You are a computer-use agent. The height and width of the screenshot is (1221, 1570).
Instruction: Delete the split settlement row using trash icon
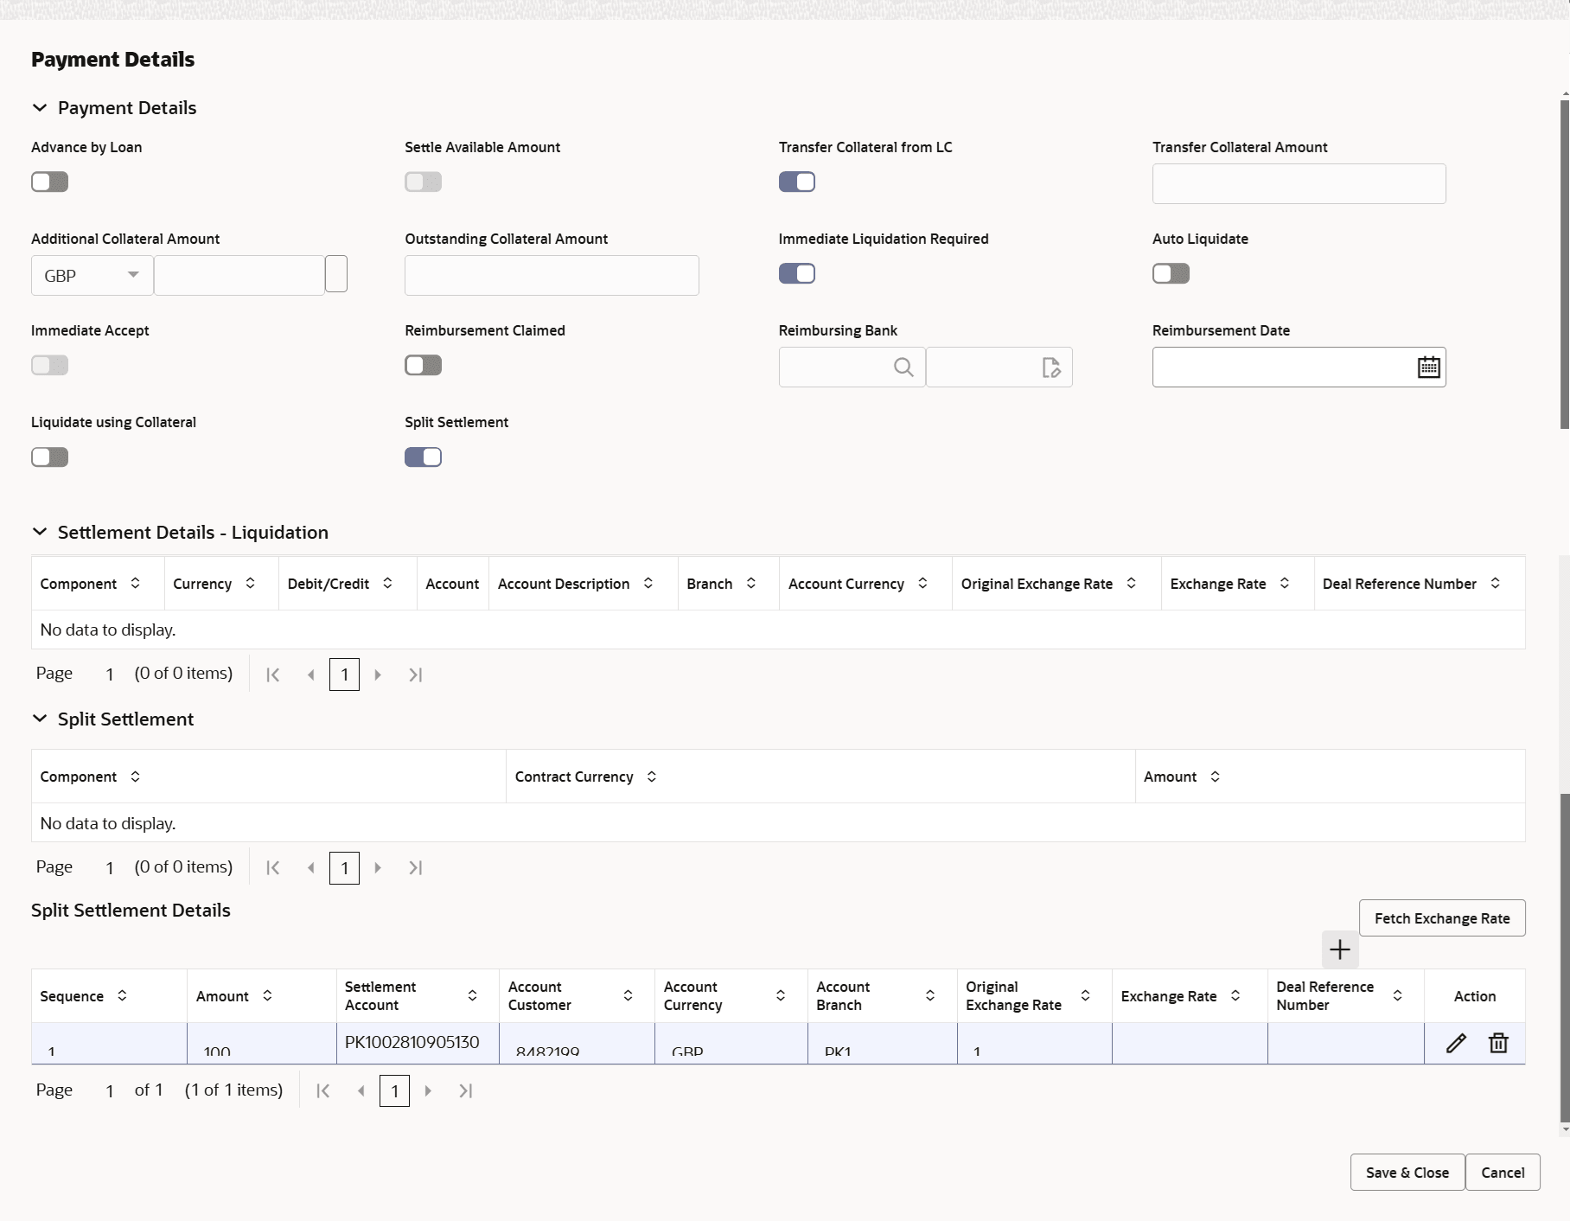click(1497, 1043)
